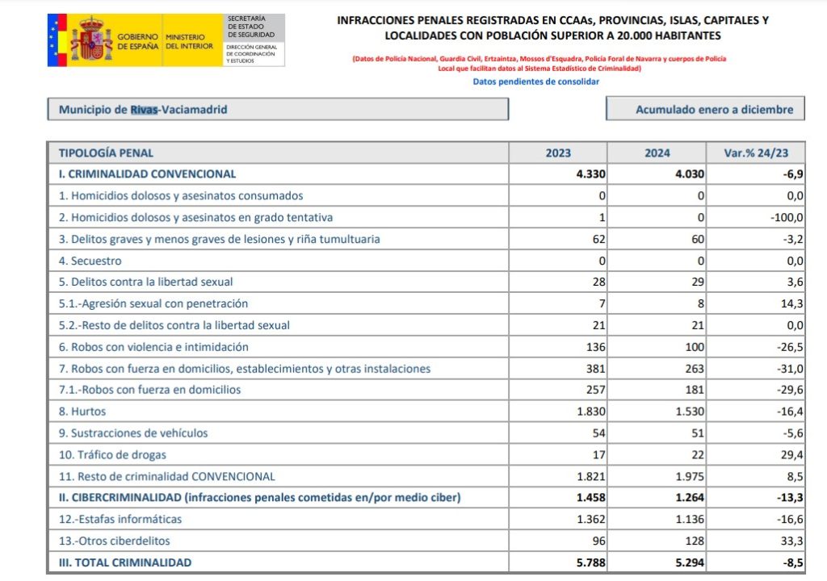The height and width of the screenshot is (581, 827).
Task: Select '5.2.-Resto de delitos contra la libertad sexual'
Action: pyautogui.click(x=174, y=324)
